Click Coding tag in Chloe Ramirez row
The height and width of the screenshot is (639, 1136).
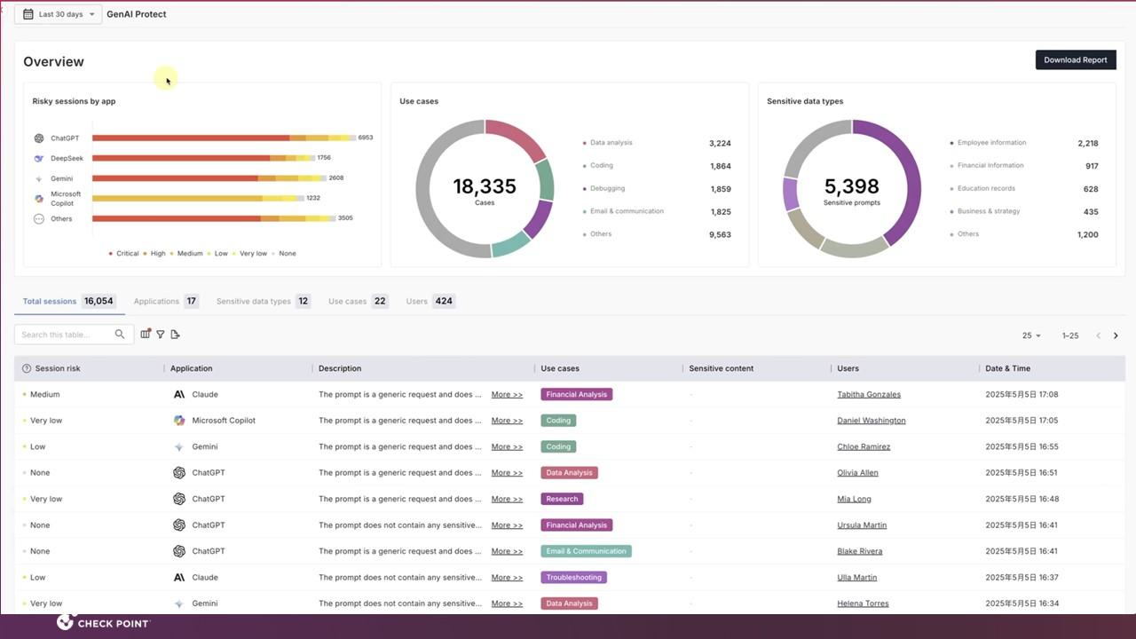pos(558,446)
